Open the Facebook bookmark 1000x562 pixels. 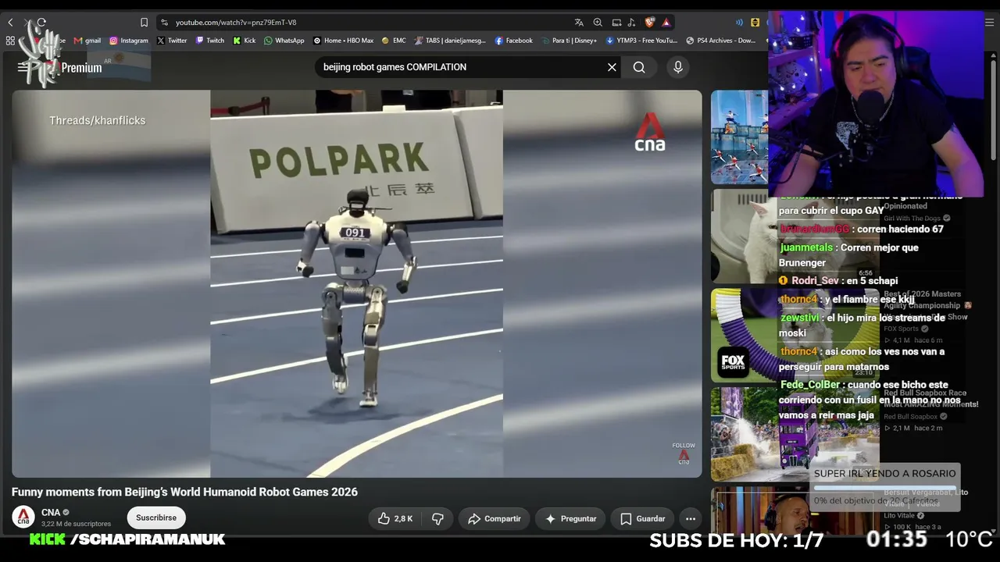coord(514,41)
